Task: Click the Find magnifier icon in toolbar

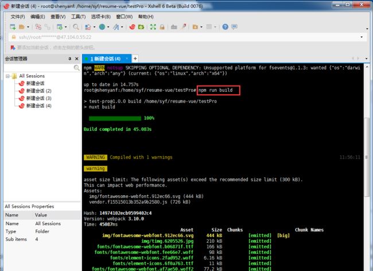Action: [x=76, y=27]
